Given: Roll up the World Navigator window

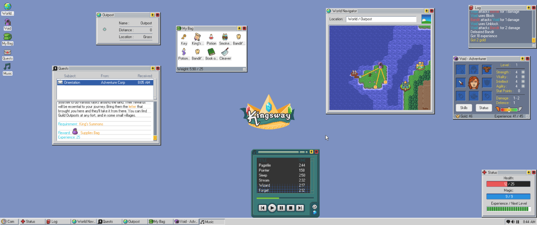Looking at the screenshot, I should 427,11.
